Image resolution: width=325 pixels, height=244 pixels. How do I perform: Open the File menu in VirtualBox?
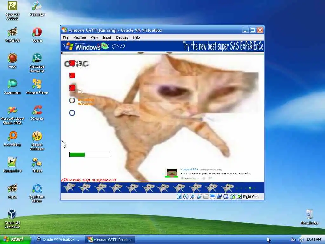pyautogui.click(x=66, y=37)
